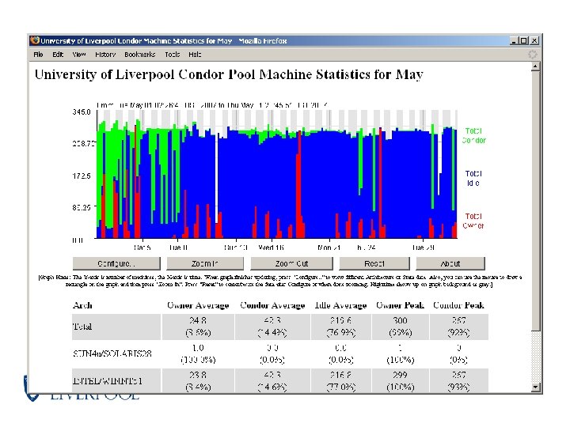570x427 pixels.
Task: Click the Tue 29 x-axis label
Action: 423,248
